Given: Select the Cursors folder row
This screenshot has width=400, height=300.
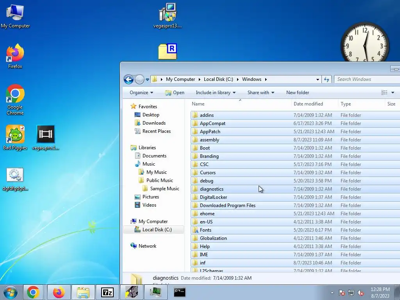Looking at the screenshot, I should (295, 172).
